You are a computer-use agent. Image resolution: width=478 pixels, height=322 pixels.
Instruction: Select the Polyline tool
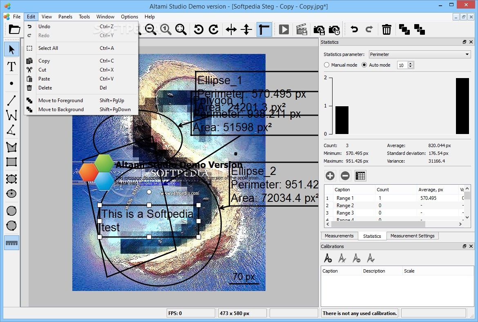pyautogui.click(x=11, y=115)
